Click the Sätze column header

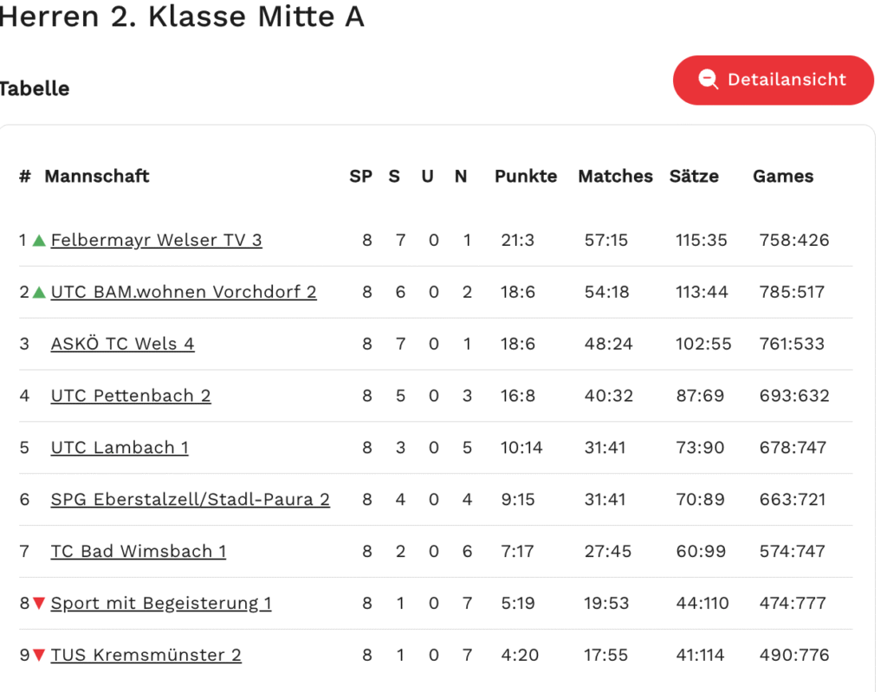click(x=694, y=176)
